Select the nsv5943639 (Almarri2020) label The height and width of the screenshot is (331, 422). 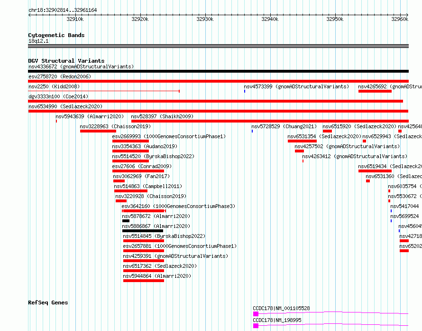pos(90,116)
